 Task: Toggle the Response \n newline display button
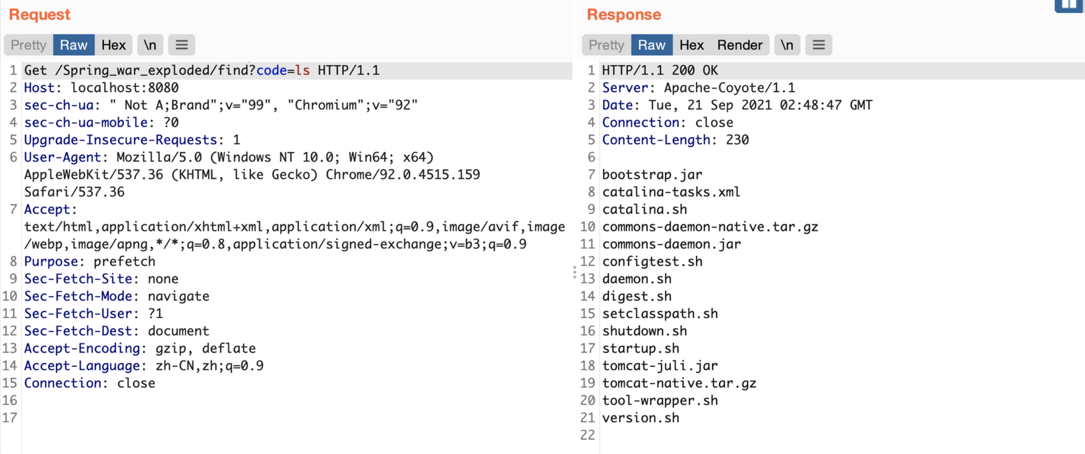[x=787, y=45]
